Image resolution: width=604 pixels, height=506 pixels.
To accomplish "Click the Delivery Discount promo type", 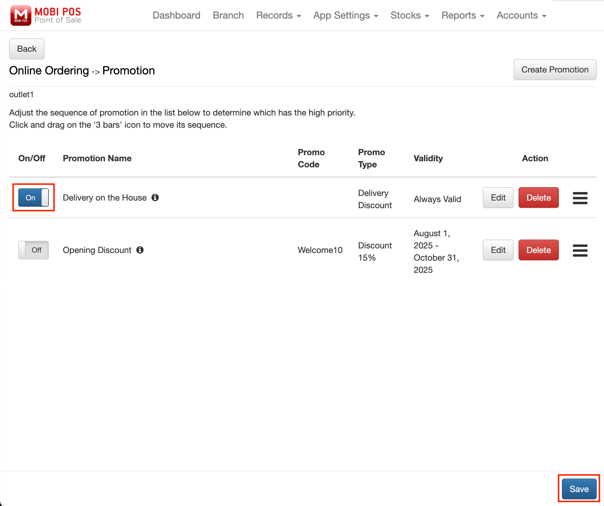I will (x=375, y=199).
